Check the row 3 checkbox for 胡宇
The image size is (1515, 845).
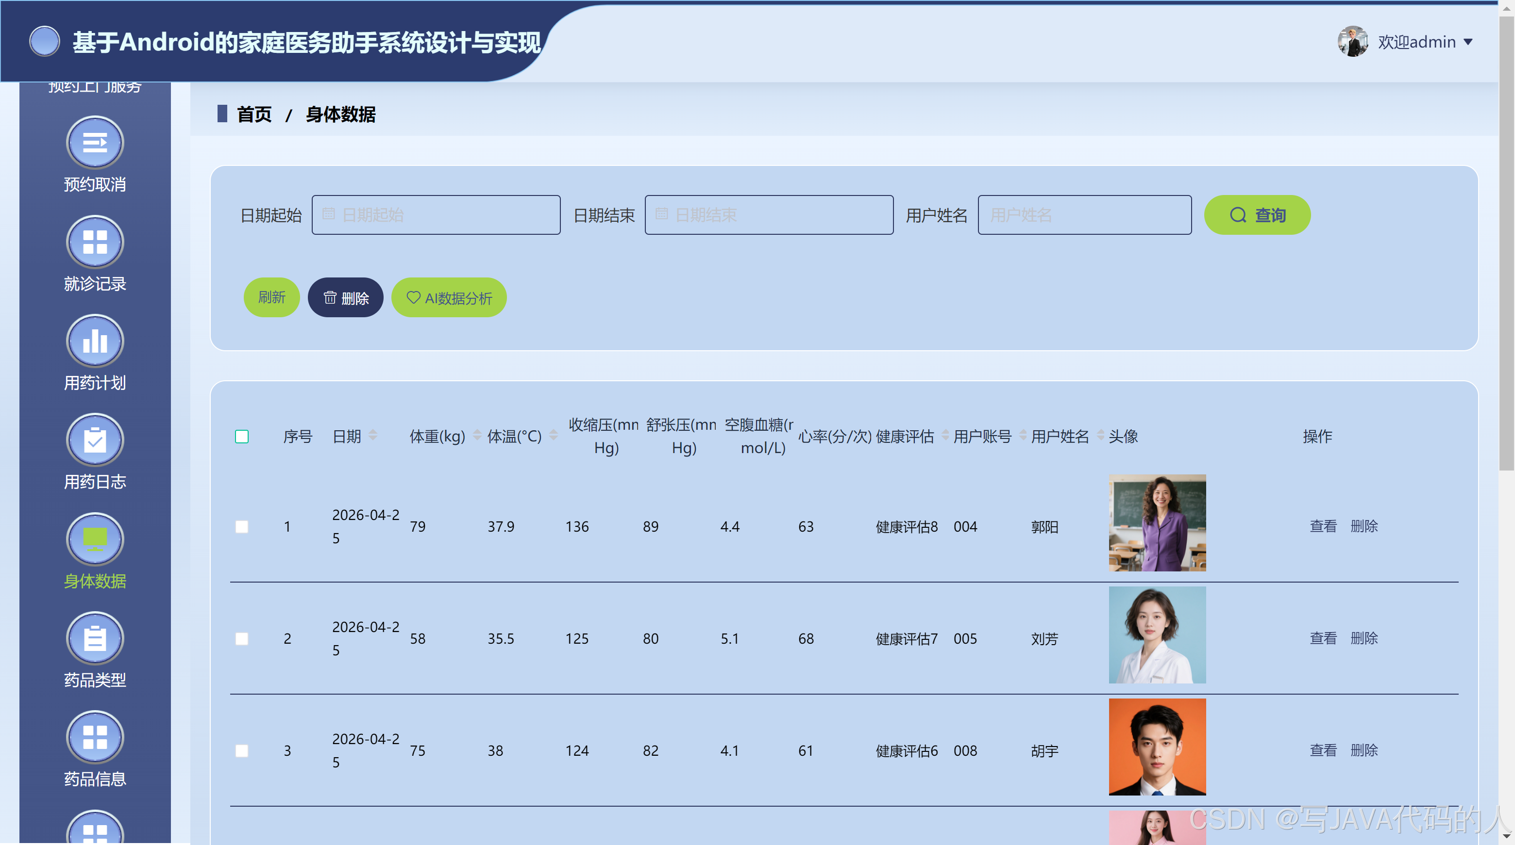point(242,751)
